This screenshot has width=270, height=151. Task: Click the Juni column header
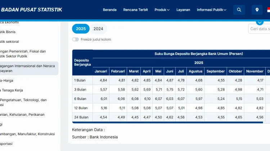(170, 71)
